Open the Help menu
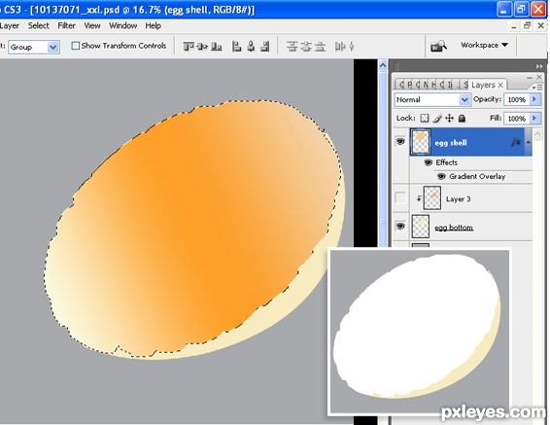Viewport: 550px width, 425px height. (153, 25)
